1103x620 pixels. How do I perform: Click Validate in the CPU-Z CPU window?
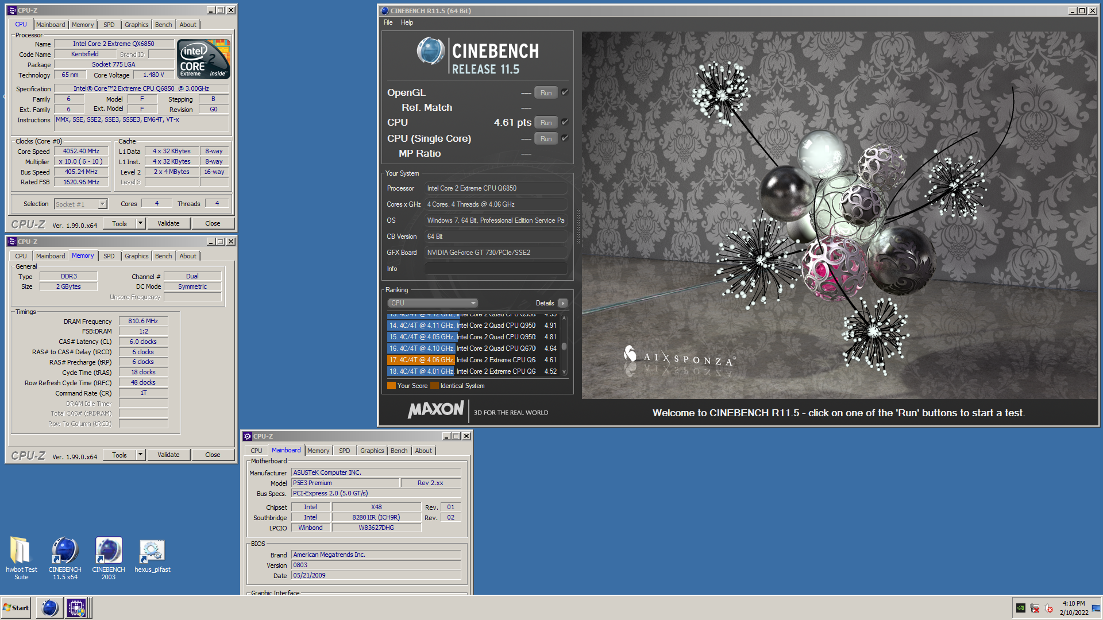click(168, 223)
